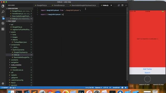Open the Manage gear in the activity bar
The width and height of the screenshot is (166, 93).
[3, 83]
